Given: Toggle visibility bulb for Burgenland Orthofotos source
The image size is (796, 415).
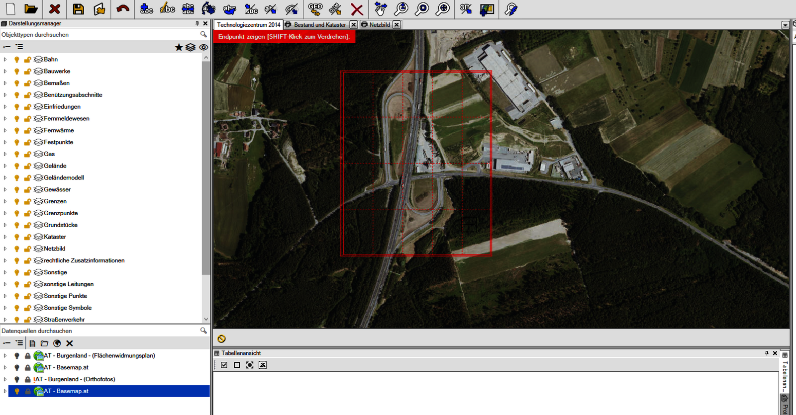Looking at the screenshot, I should pos(17,379).
